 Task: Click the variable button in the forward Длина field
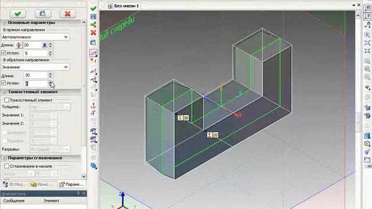(45, 45)
